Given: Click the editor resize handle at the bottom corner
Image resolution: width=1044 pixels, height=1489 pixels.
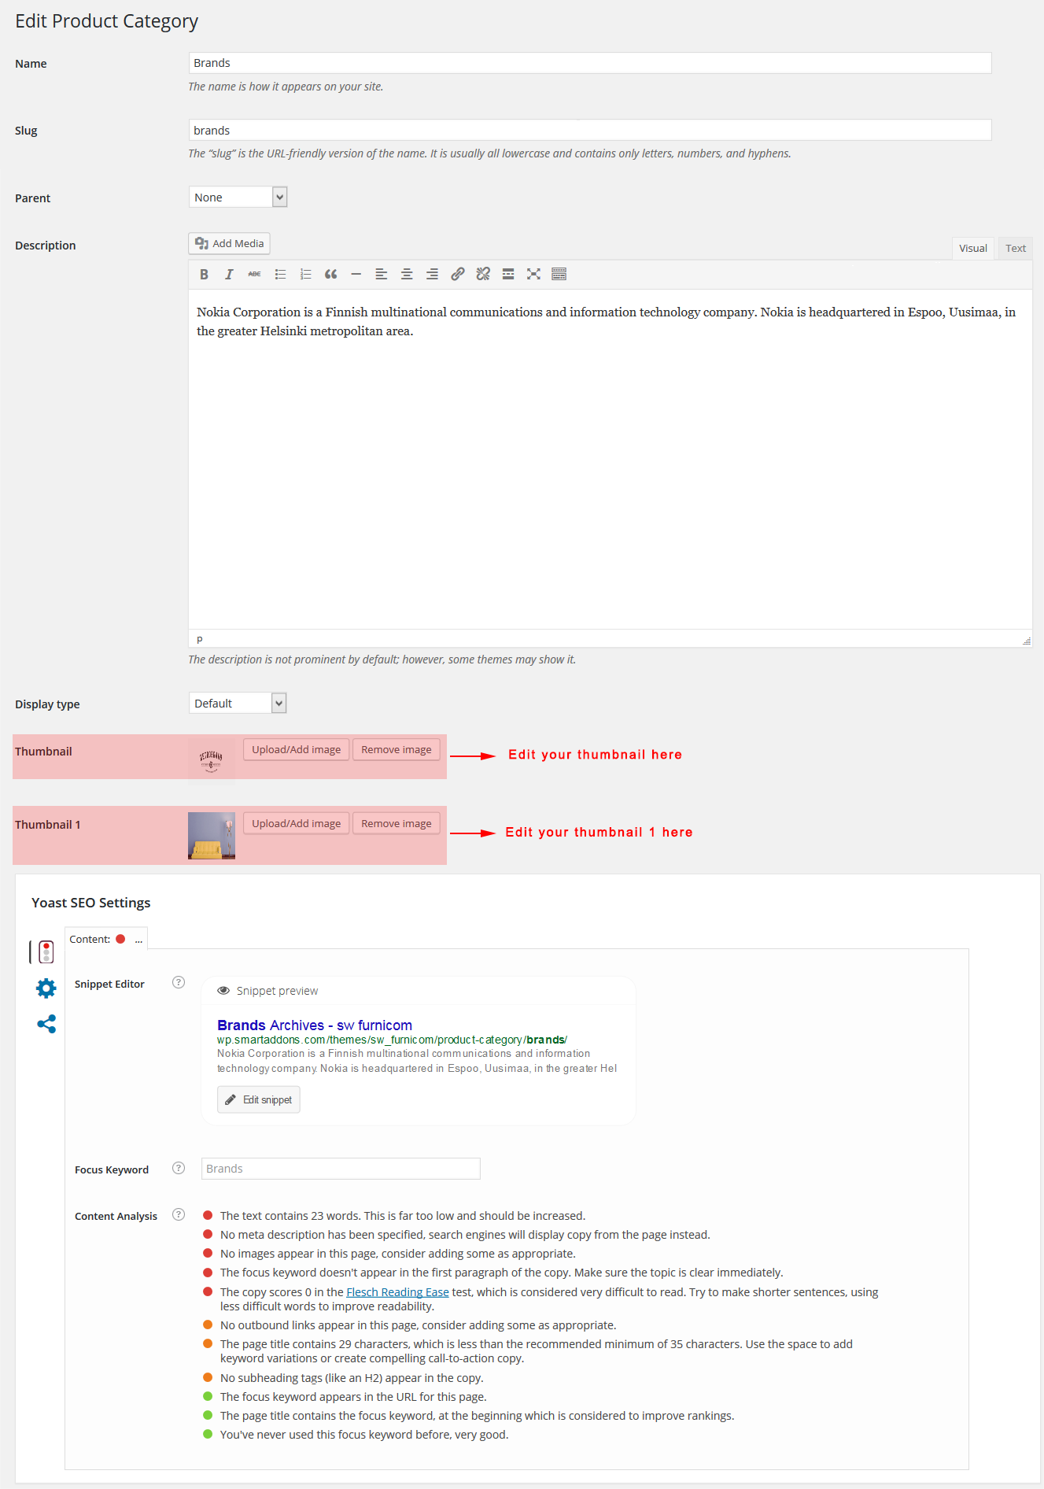Looking at the screenshot, I should tap(1026, 641).
